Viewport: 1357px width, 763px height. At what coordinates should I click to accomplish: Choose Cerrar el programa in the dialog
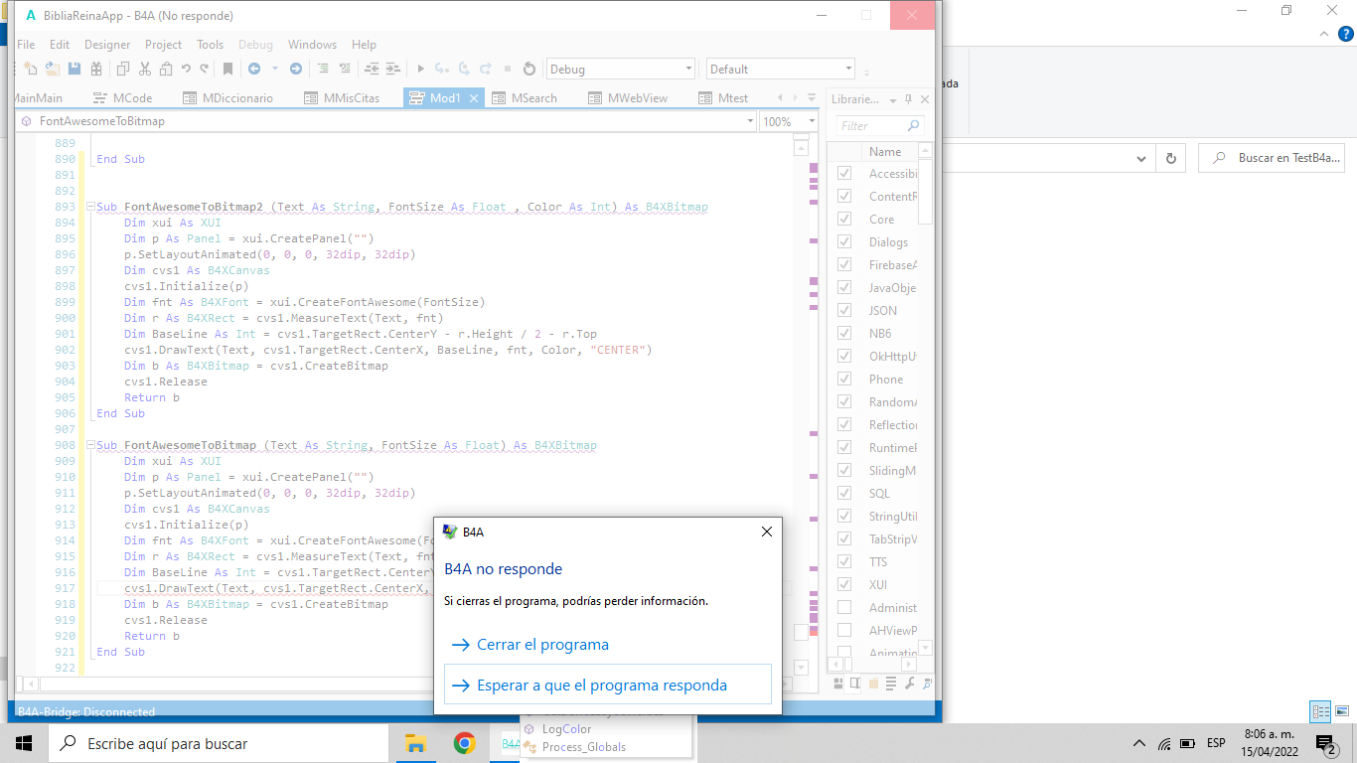click(x=607, y=645)
